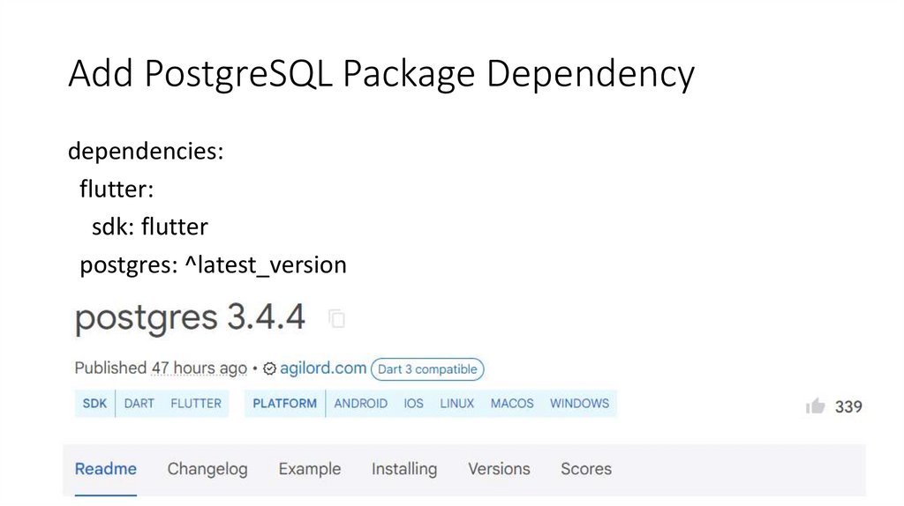
Task: Choose the ANDROID platform tag
Action: click(360, 404)
